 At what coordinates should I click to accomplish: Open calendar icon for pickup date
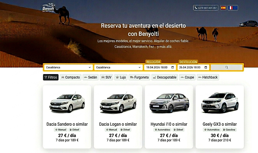point(172,67)
